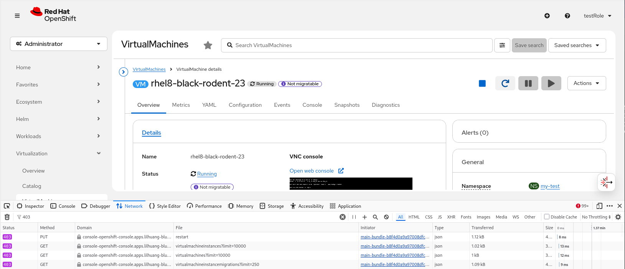Image resolution: width=625 pixels, height=269 pixels.
Task: Switch to the VM Console tab
Action: point(312,105)
